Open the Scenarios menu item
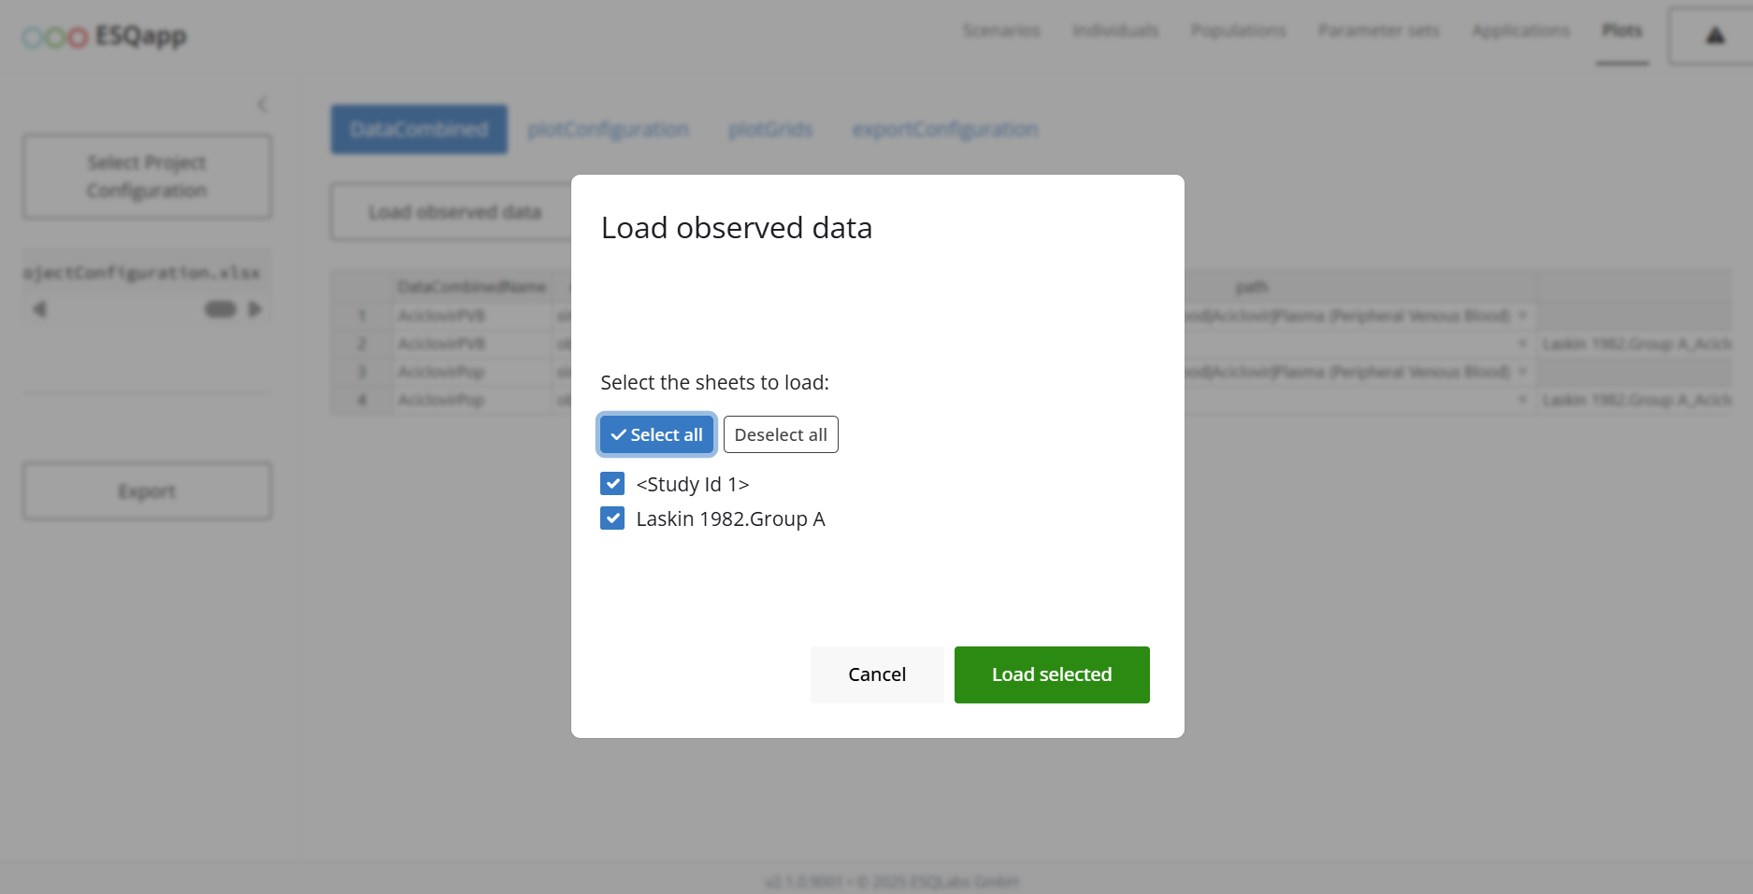Image resolution: width=1753 pixels, height=894 pixels. [x=1000, y=31]
